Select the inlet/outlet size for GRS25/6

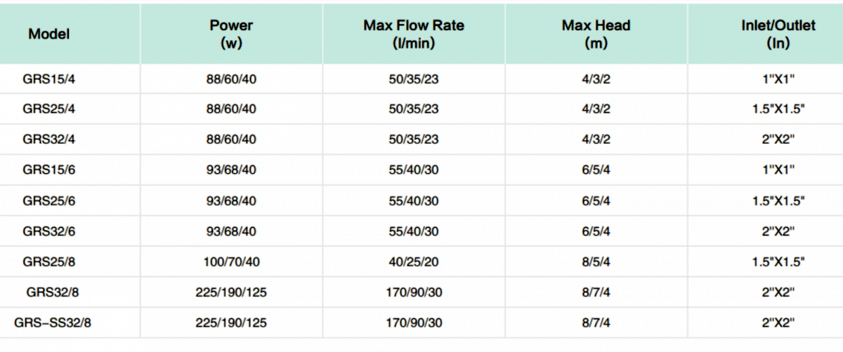(x=778, y=201)
